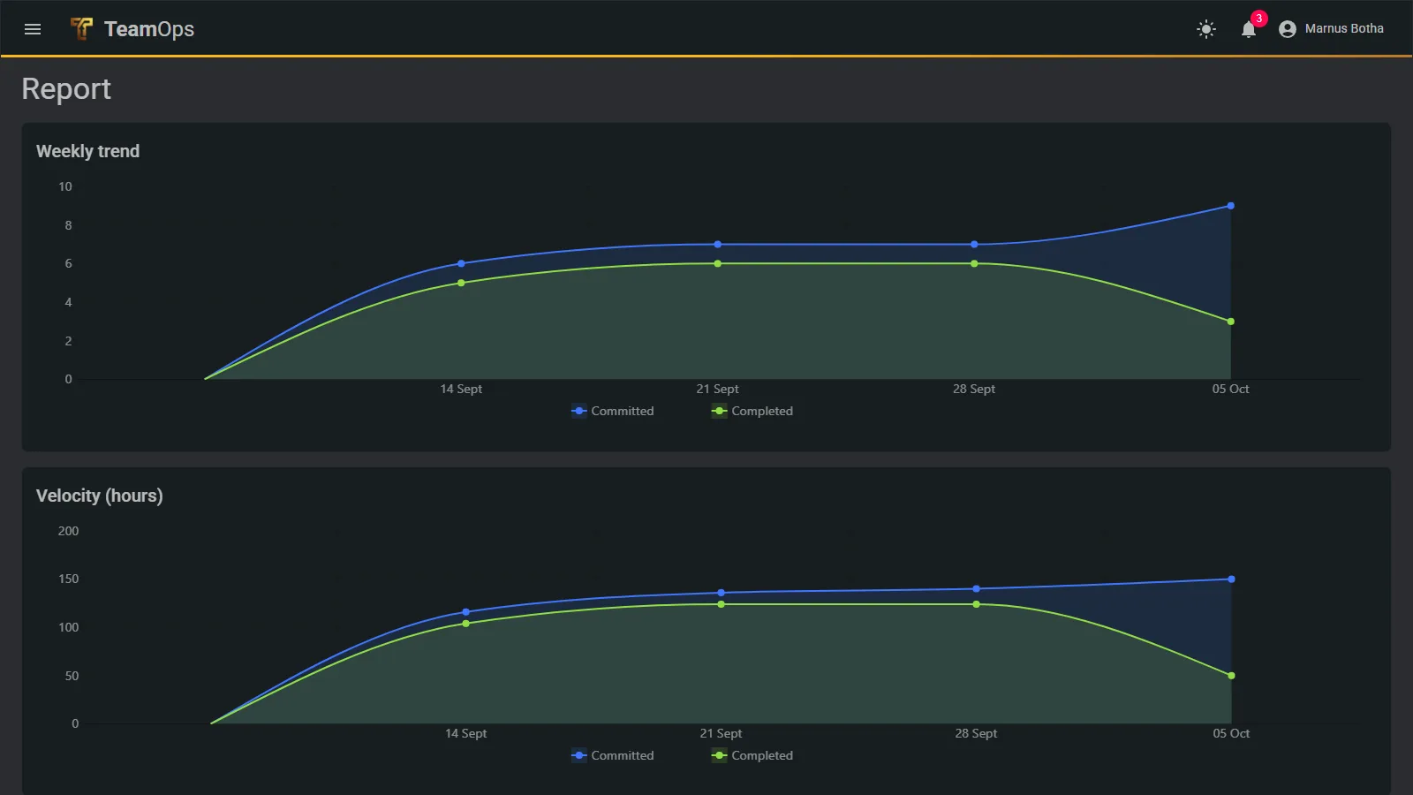This screenshot has width=1413, height=795.
Task: Toggle Completed series in Velocity legend
Action: point(752,755)
